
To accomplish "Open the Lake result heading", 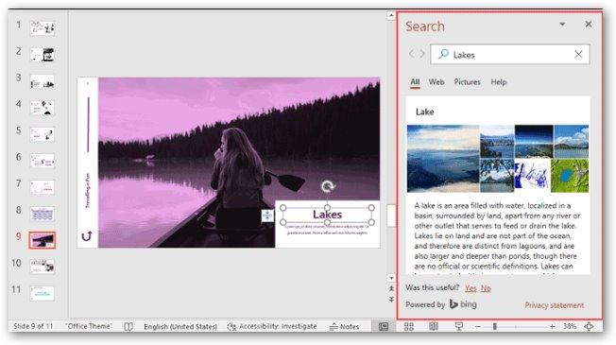I will pos(424,112).
